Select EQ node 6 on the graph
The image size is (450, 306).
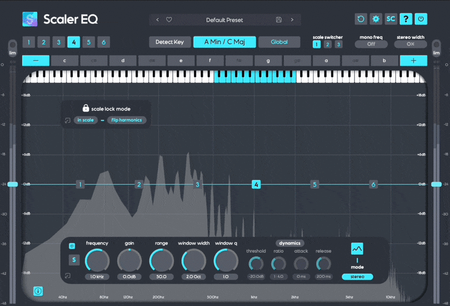(373, 184)
